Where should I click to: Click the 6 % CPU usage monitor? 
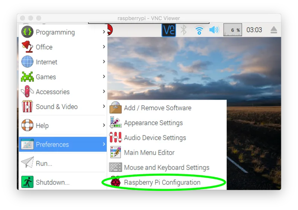click(x=232, y=30)
